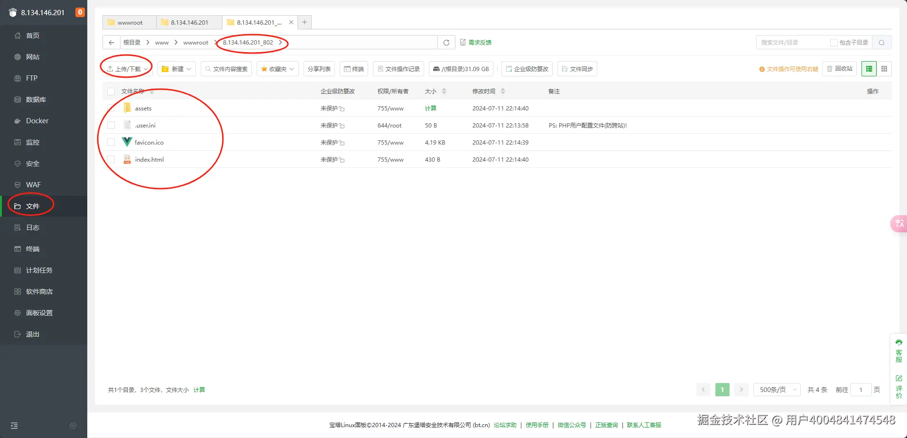Collapse the sidebar with the bottom menu icon

tap(14, 426)
